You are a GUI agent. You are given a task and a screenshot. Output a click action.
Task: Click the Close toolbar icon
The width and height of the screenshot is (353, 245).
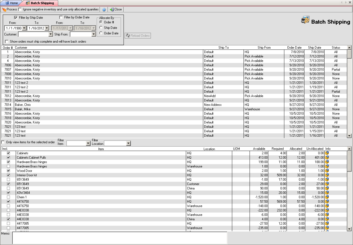[x=112, y=9]
